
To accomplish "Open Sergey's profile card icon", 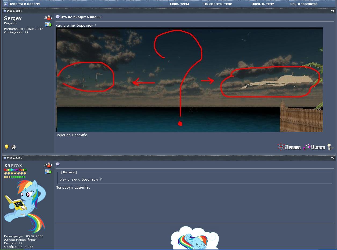I will [x=48, y=24].
